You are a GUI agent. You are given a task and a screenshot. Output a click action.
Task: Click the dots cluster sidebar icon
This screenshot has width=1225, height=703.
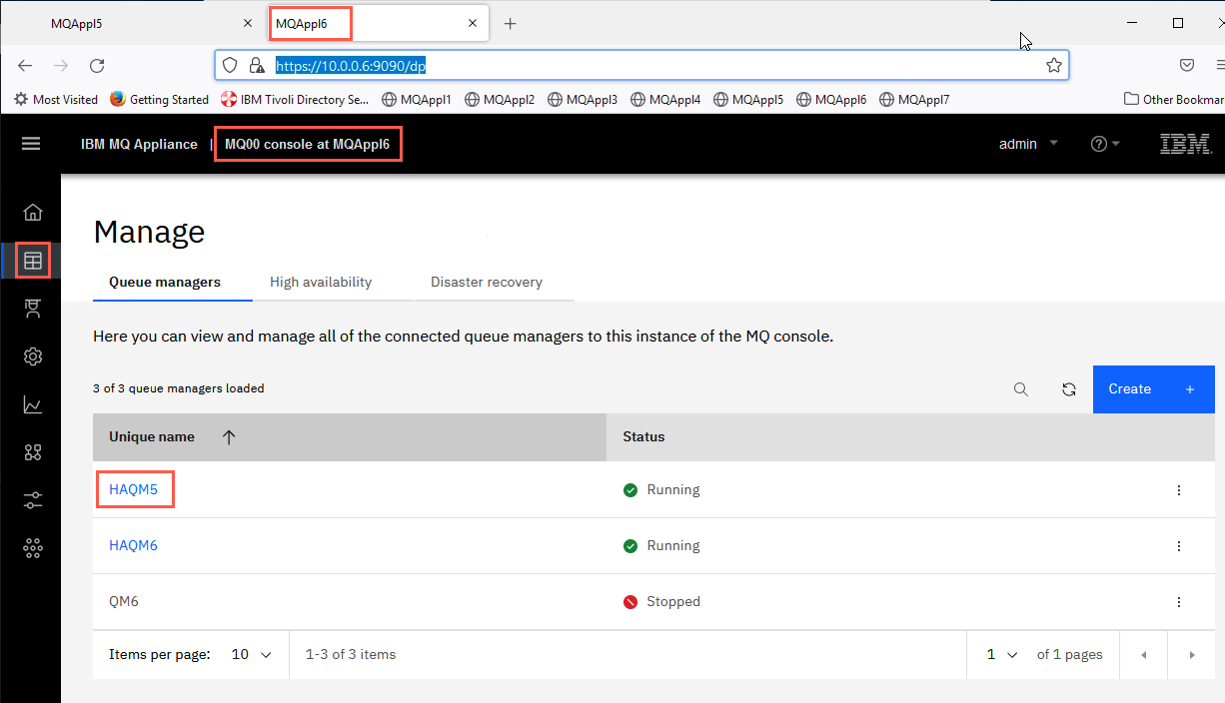click(33, 547)
